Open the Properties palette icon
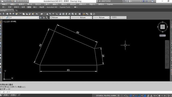 60,14
